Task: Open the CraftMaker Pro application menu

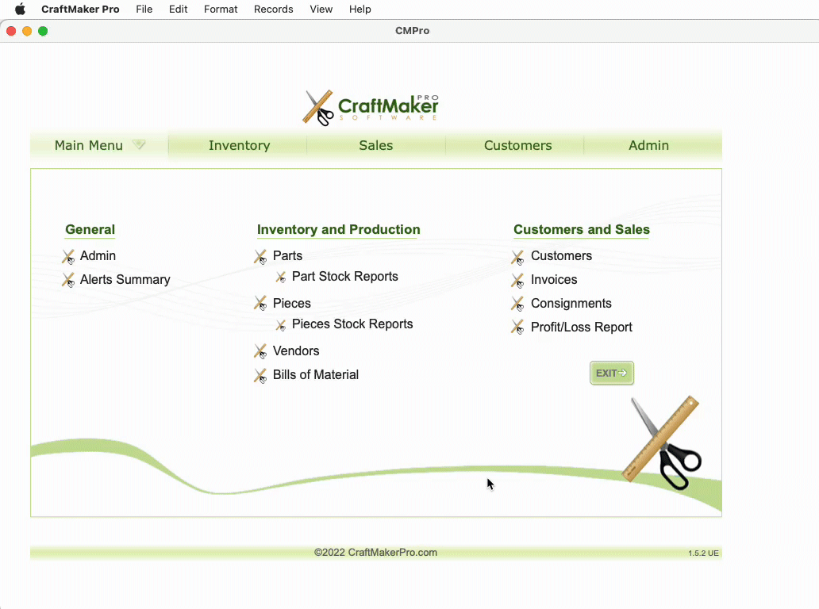Action: click(80, 9)
